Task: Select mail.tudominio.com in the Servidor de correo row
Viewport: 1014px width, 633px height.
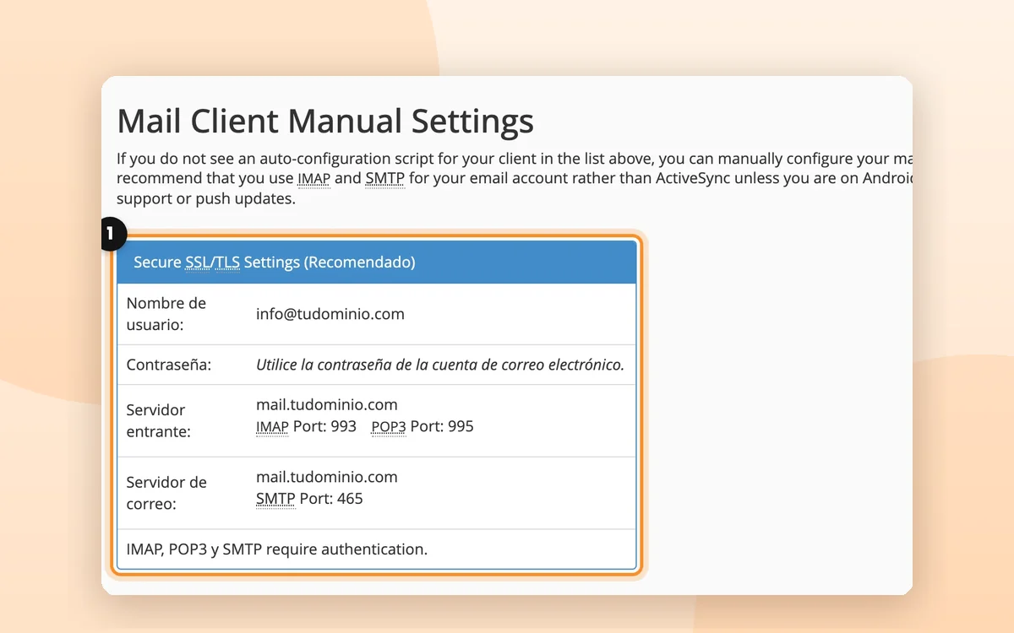Action: pyautogui.click(x=327, y=477)
